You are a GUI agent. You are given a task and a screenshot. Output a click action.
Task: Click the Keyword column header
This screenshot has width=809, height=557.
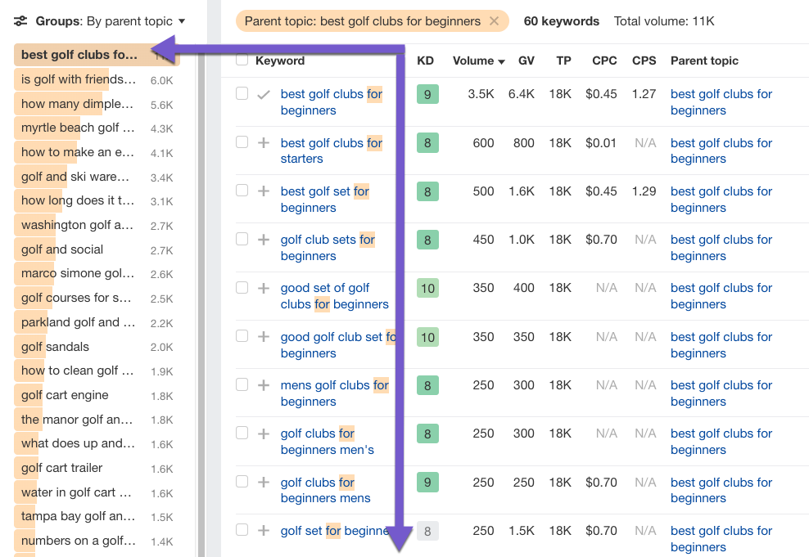tap(280, 61)
